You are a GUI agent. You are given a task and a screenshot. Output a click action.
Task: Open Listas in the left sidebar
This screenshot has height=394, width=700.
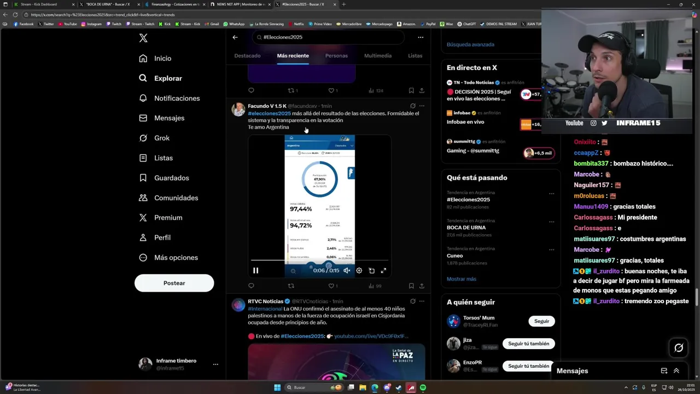click(156, 158)
